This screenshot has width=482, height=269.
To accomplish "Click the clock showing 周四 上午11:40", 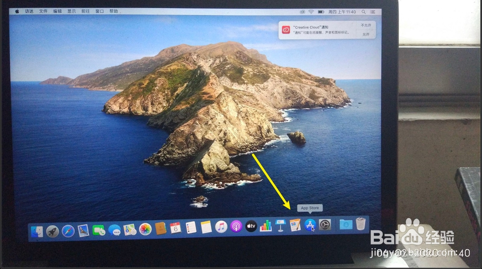I will click(342, 12).
